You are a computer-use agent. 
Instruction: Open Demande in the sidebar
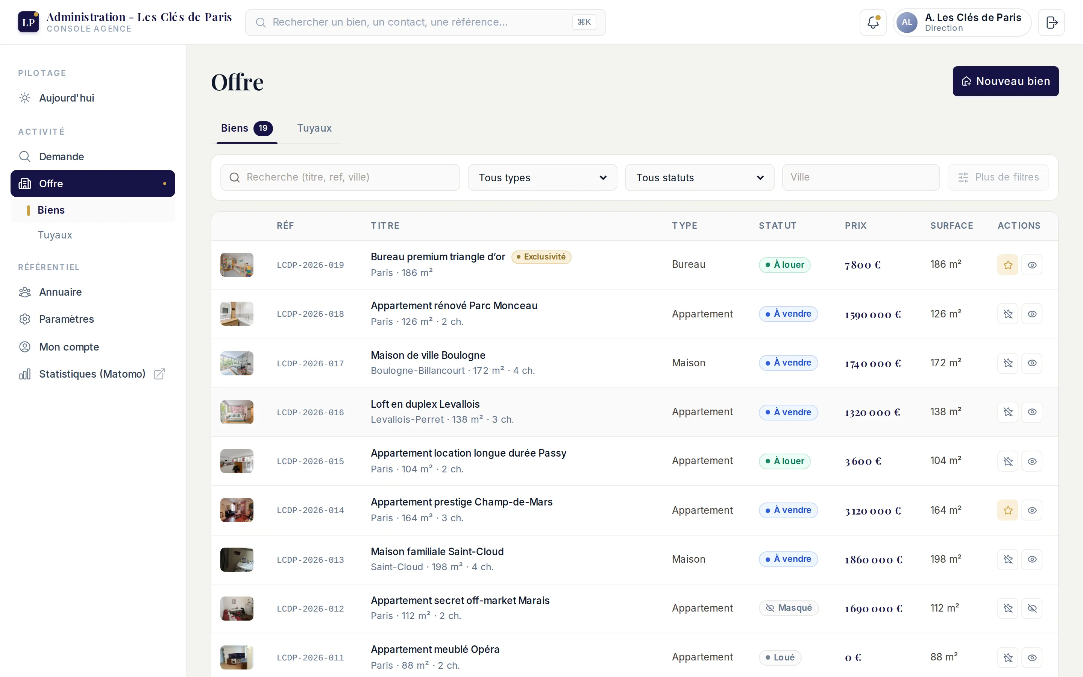[x=93, y=156]
